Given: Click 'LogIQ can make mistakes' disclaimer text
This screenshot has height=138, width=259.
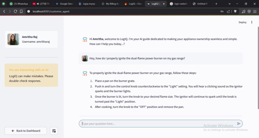Looking at the screenshot, I should [31, 79].
